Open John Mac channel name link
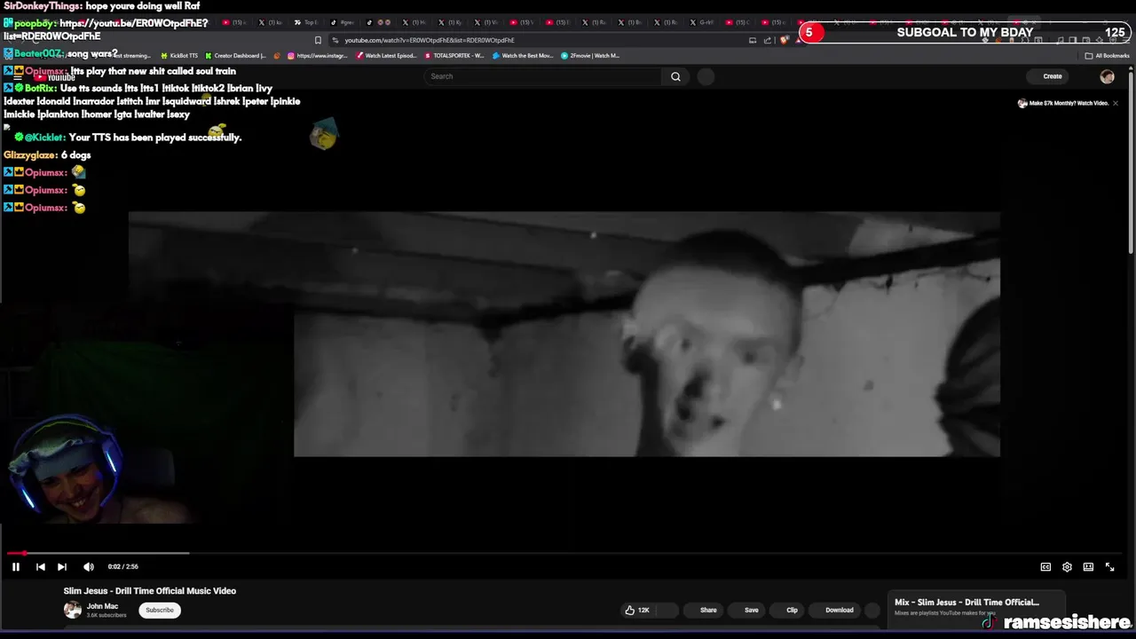This screenshot has width=1136, height=639. (x=102, y=606)
